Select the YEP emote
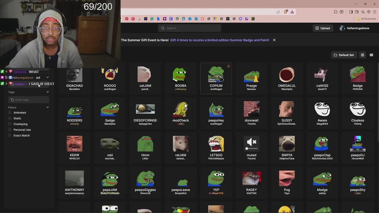This screenshot has height=213, width=379. (216, 183)
